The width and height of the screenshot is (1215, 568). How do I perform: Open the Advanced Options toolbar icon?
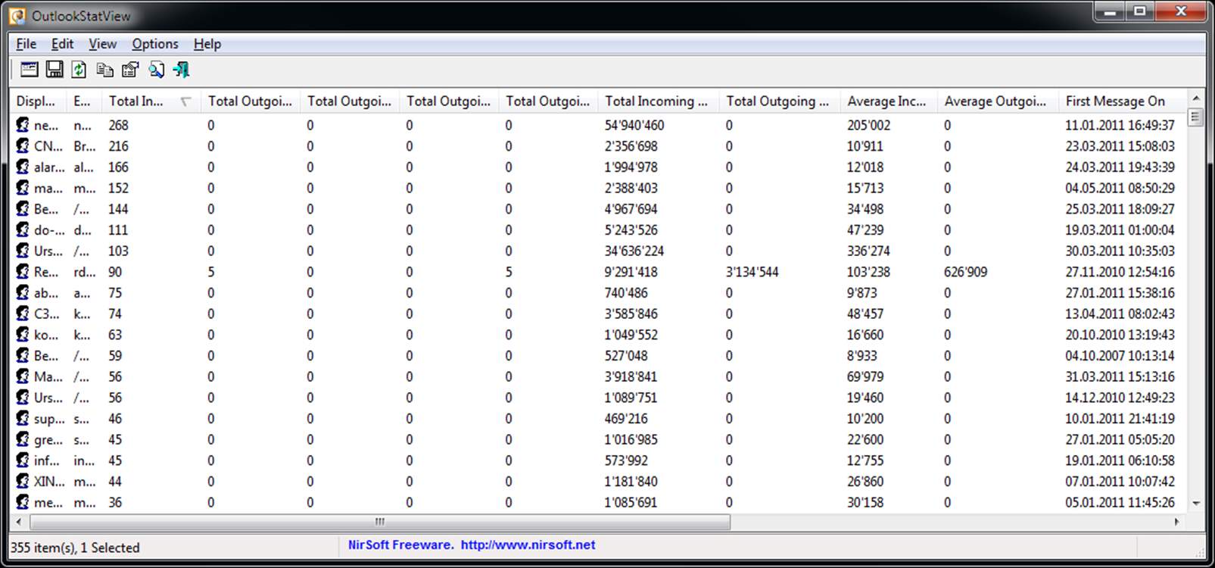(30, 70)
